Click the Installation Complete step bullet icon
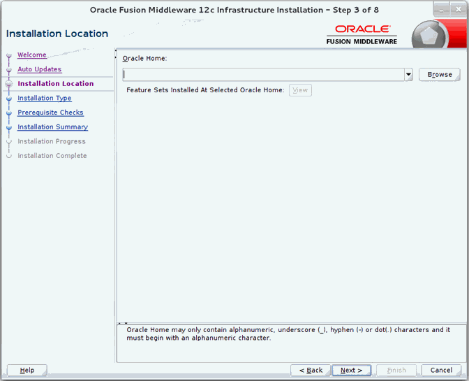The height and width of the screenshot is (381, 469). point(9,156)
